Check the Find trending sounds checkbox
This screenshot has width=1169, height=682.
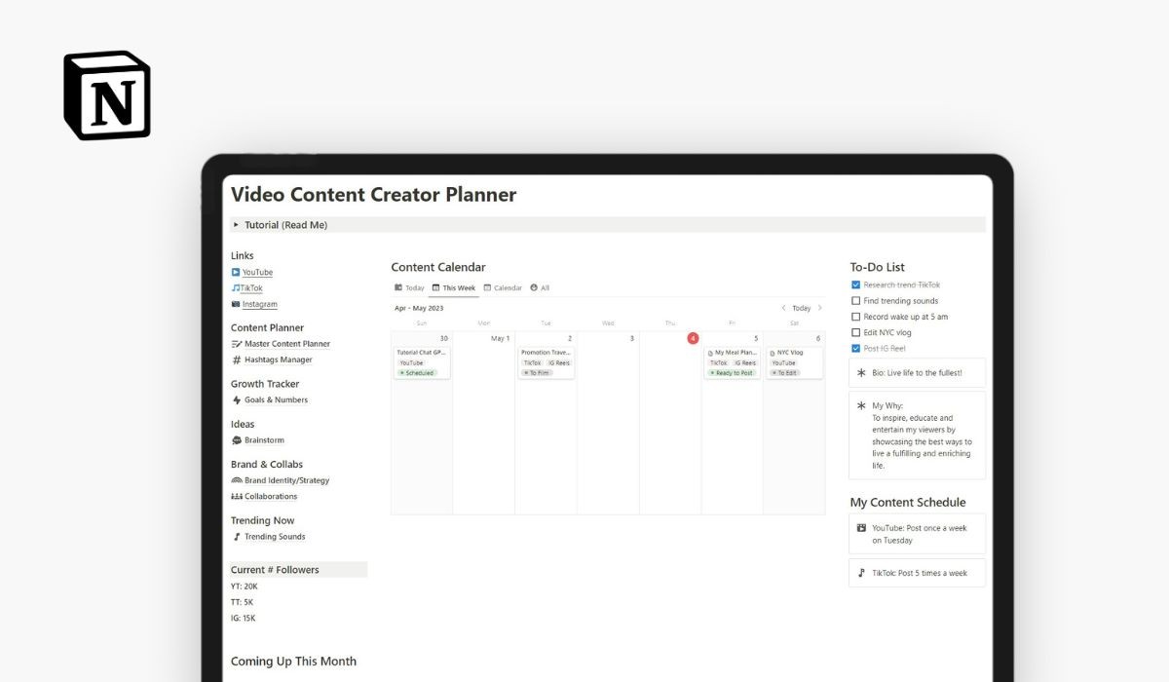coord(854,301)
